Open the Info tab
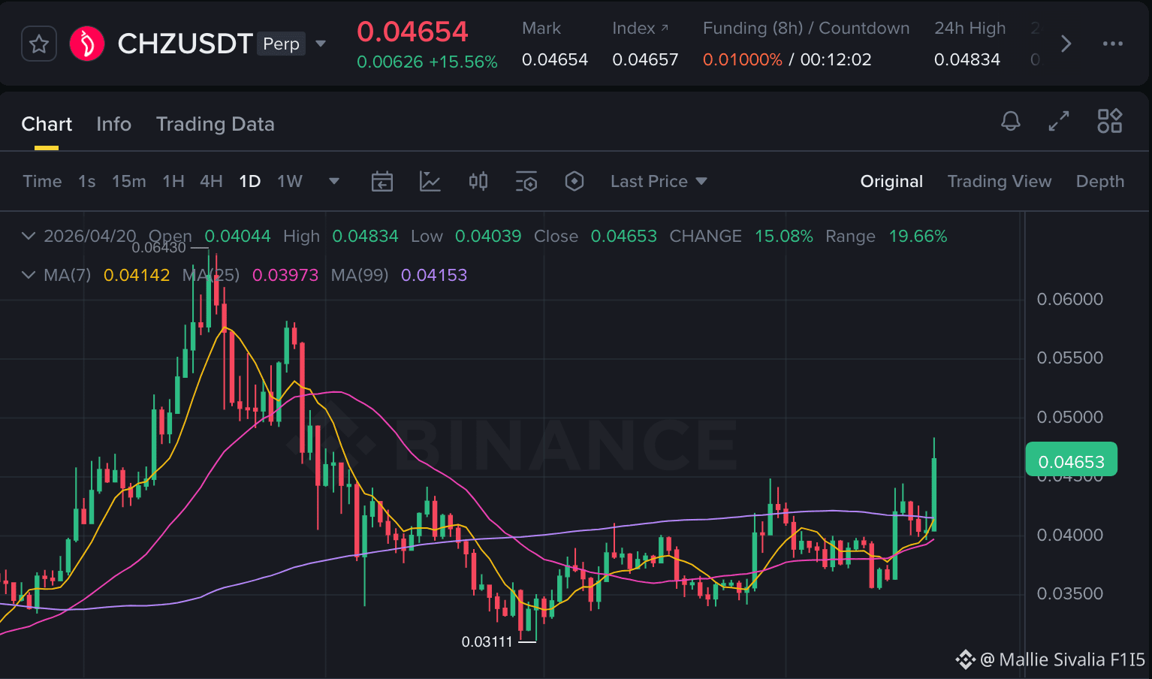The width and height of the screenshot is (1152, 679). [113, 124]
